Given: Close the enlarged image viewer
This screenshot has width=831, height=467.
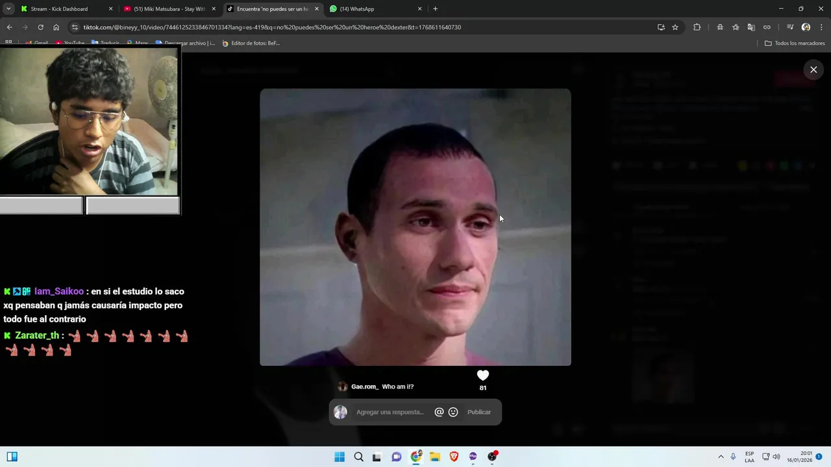Looking at the screenshot, I should (x=813, y=69).
